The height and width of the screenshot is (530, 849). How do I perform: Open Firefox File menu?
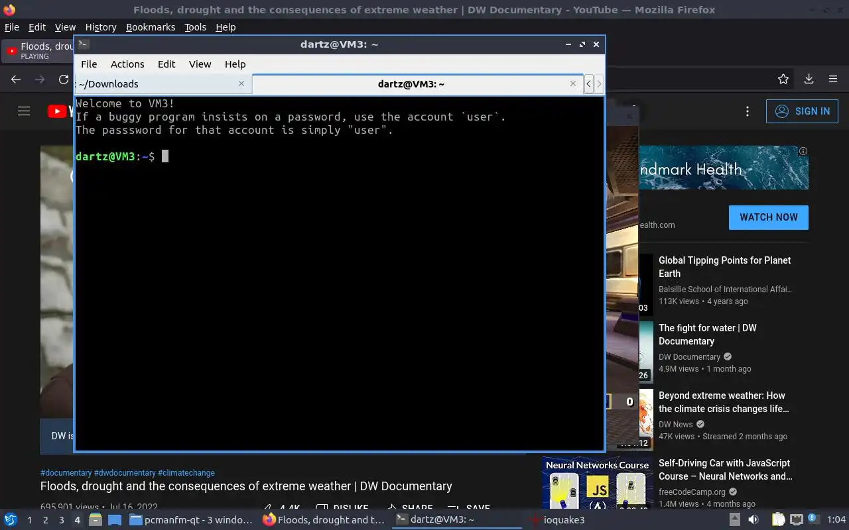pyautogui.click(x=12, y=27)
